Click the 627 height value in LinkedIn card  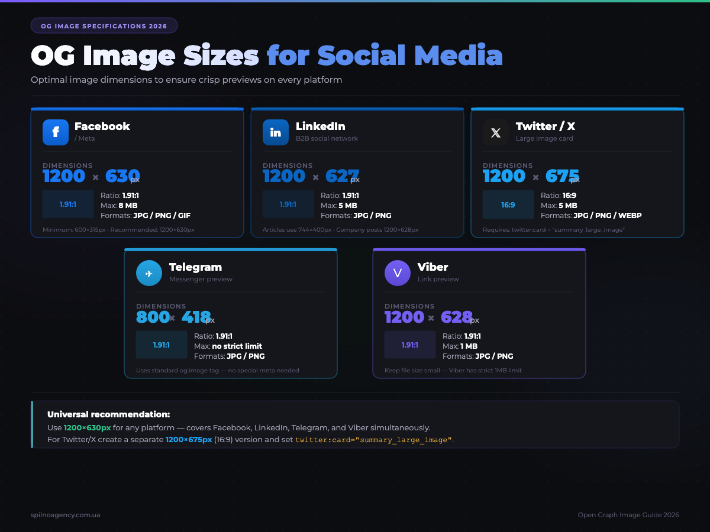click(343, 176)
